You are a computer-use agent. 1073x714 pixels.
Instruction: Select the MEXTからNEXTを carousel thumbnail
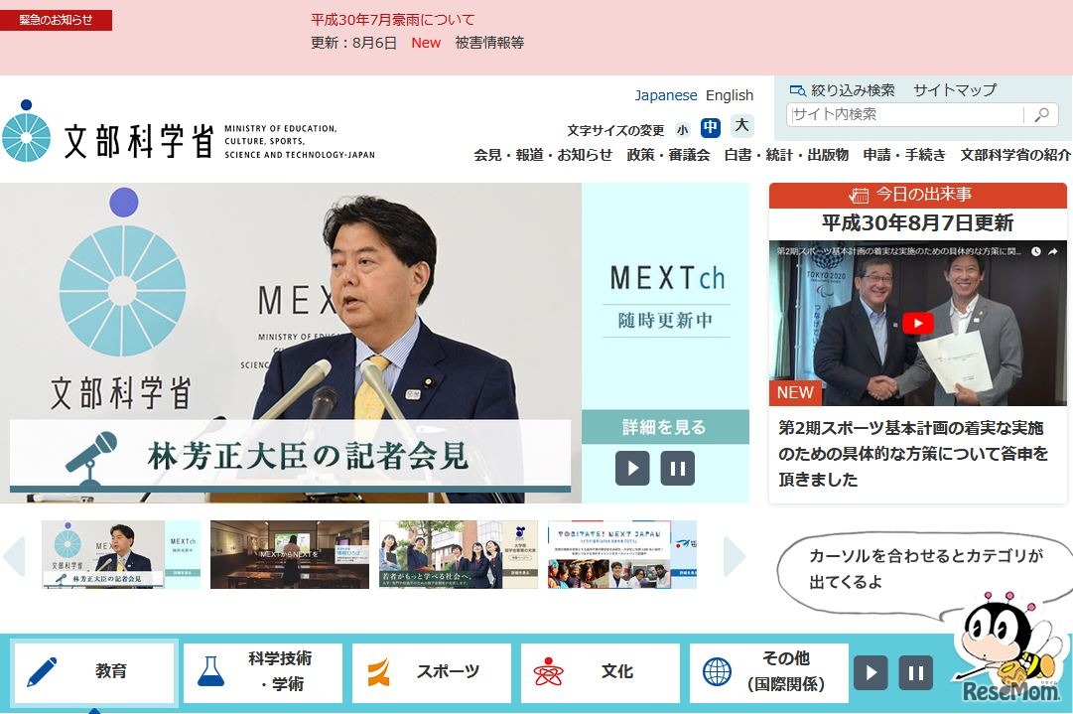(290, 554)
